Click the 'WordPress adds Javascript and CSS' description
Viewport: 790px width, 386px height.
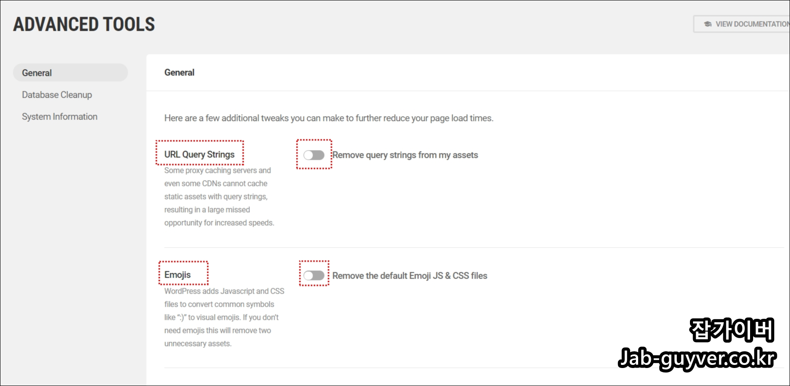click(224, 317)
